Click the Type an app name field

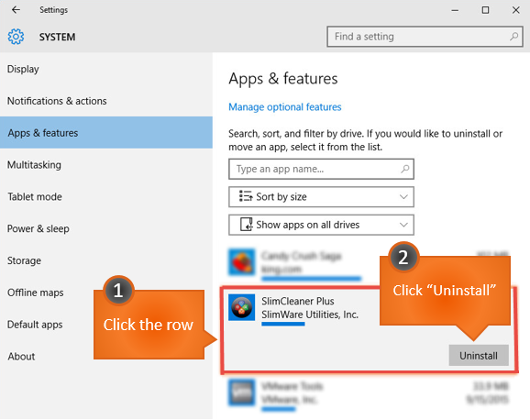click(321, 169)
